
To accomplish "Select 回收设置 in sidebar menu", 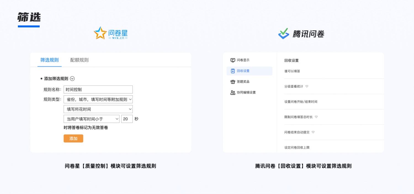I will (x=249, y=71).
